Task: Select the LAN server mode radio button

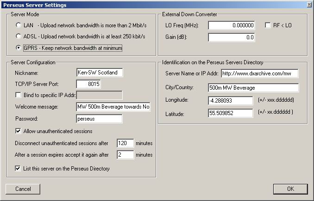Action: click(19, 25)
